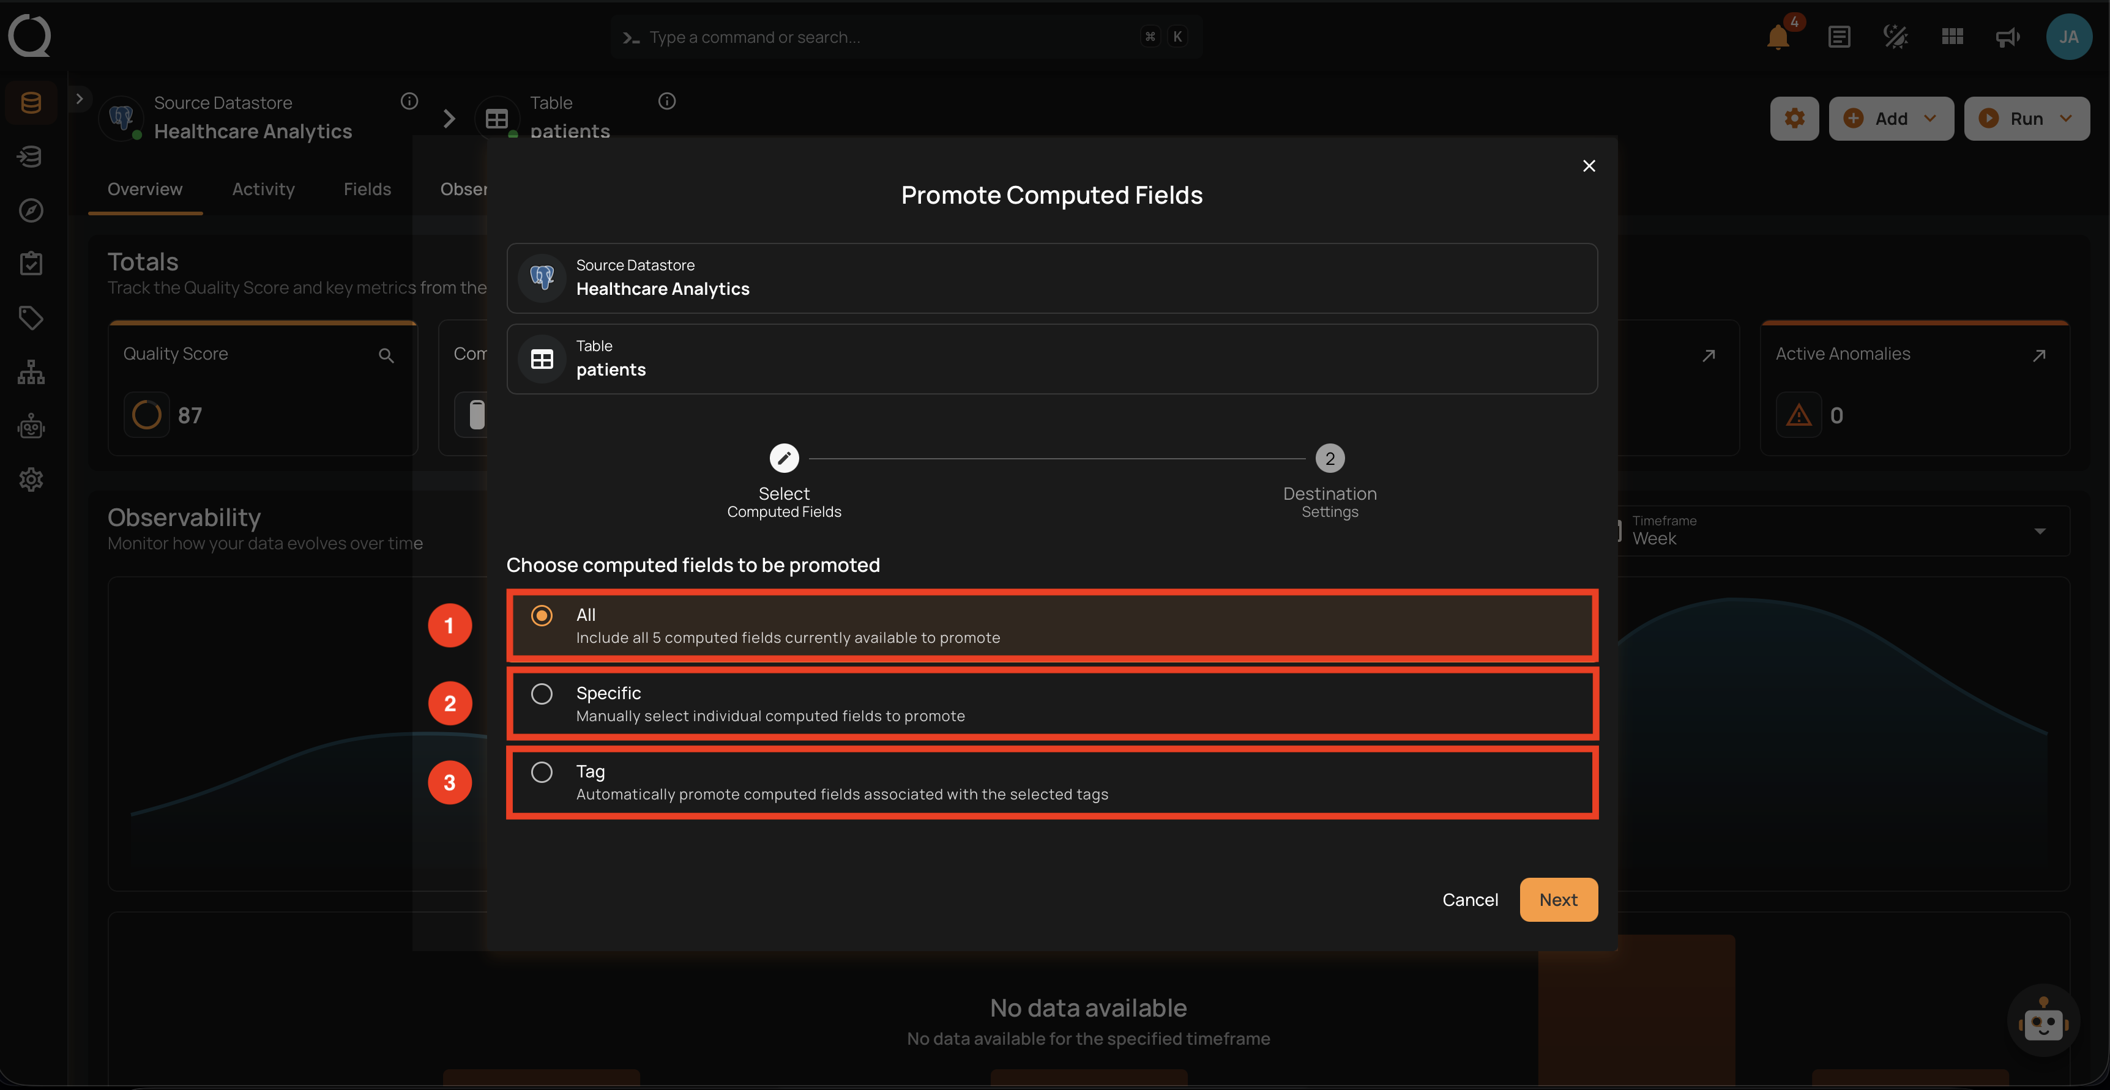Open the Settings gear sidebar icon

point(31,479)
